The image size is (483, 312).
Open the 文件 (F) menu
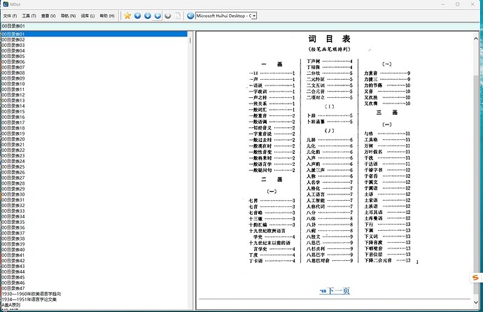tap(9, 15)
